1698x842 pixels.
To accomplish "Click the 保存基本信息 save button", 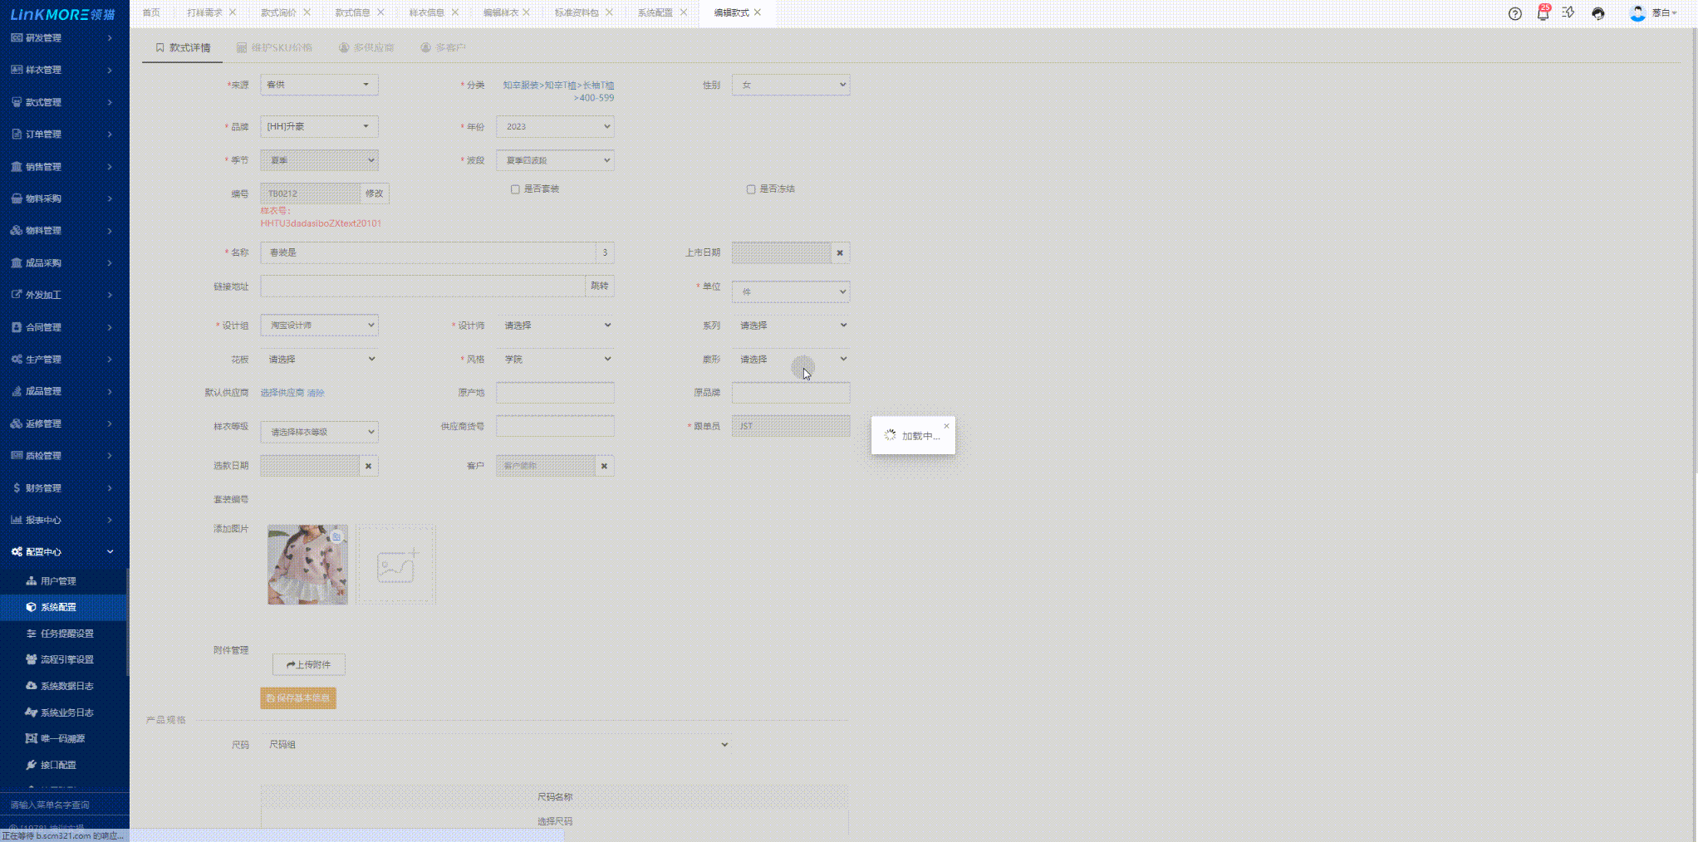I will tap(298, 698).
